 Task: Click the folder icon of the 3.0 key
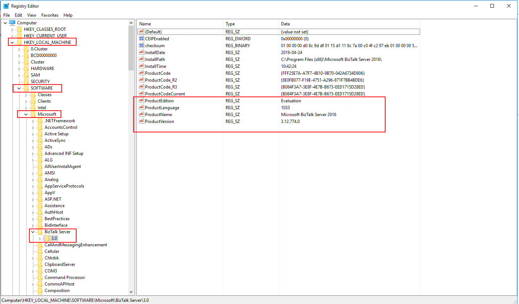point(47,238)
